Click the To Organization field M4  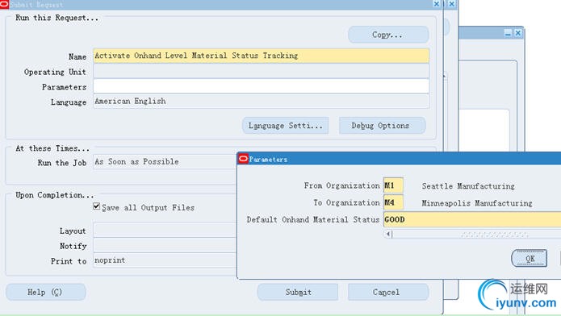coord(393,202)
